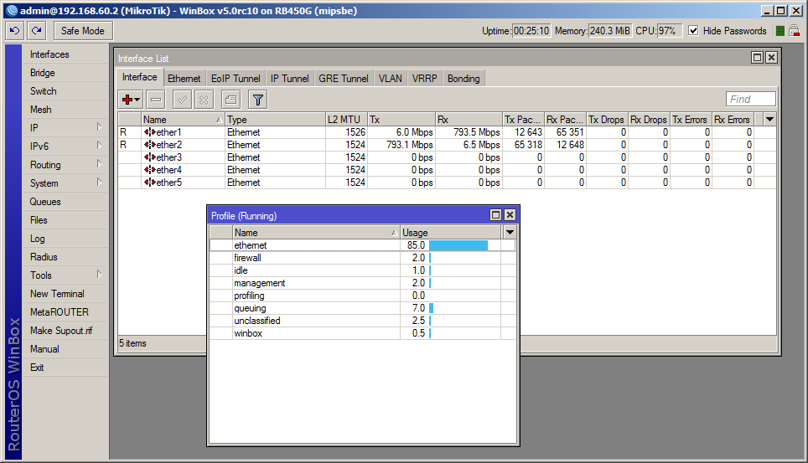The image size is (808, 463).
Task: Open Profile table column selector dropdown
Action: tap(510, 232)
